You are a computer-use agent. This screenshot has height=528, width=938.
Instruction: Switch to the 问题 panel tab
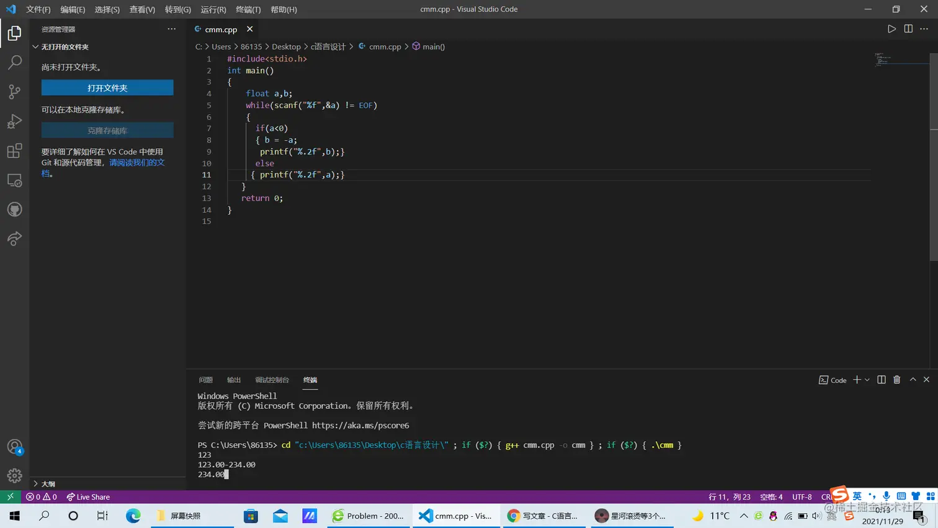(x=206, y=380)
